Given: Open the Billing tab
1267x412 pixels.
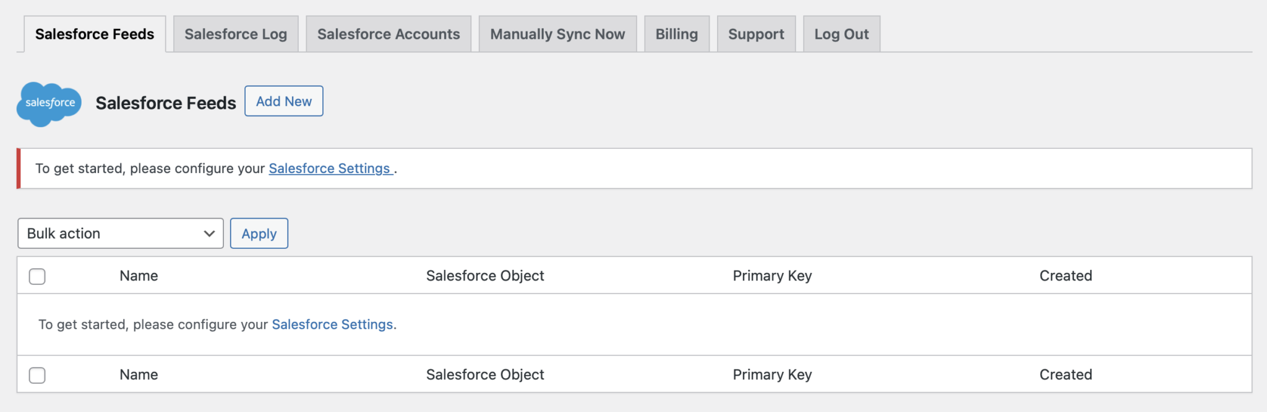Looking at the screenshot, I should coord(676,34).
